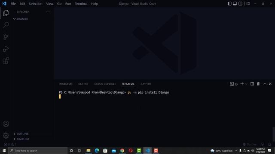Viewport: 275px width, 154px height.
Task: Open the red recorder taskbar icon
Action: 156,151
